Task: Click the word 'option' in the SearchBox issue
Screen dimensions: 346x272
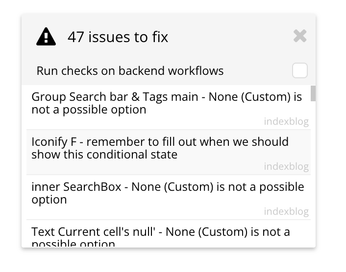Action: 49,200
